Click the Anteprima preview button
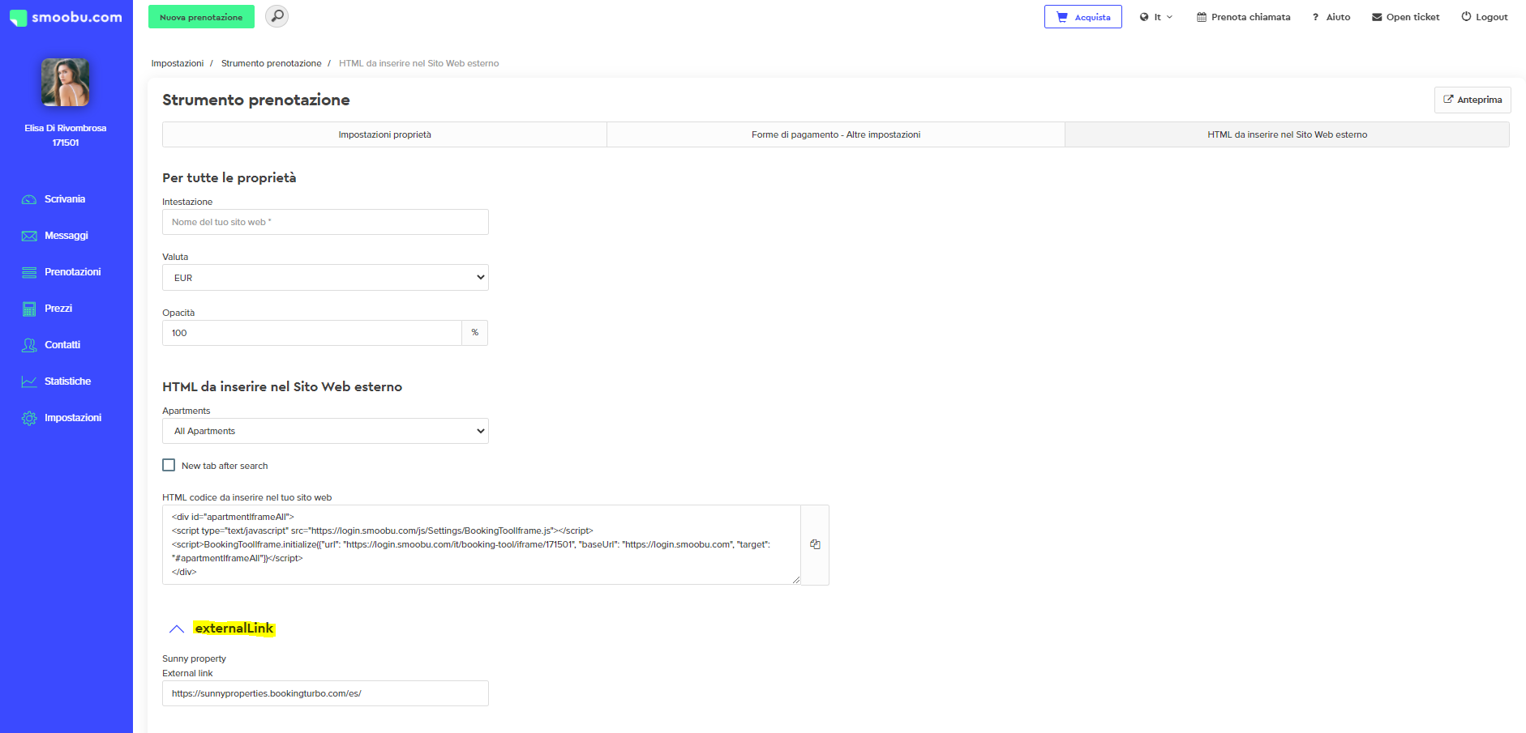Image resolution: width=1526 pixels, height=733 pixels. (x=1472, y=100)
